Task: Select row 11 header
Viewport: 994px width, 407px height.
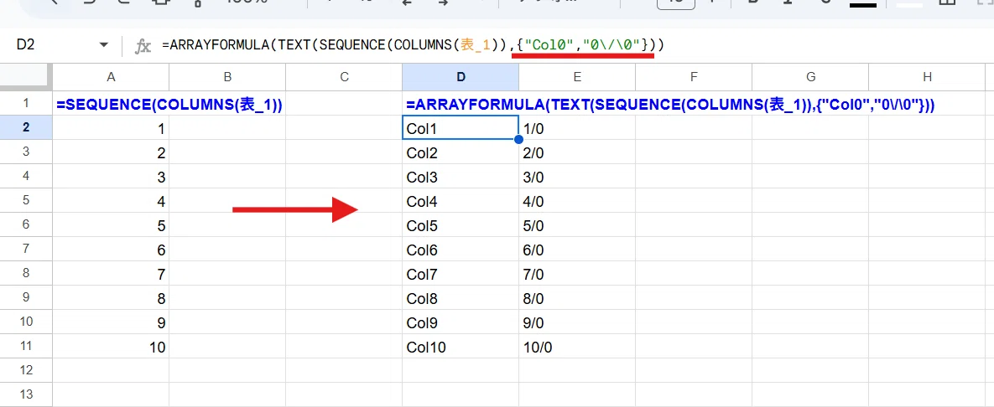Action: (26, 346)
